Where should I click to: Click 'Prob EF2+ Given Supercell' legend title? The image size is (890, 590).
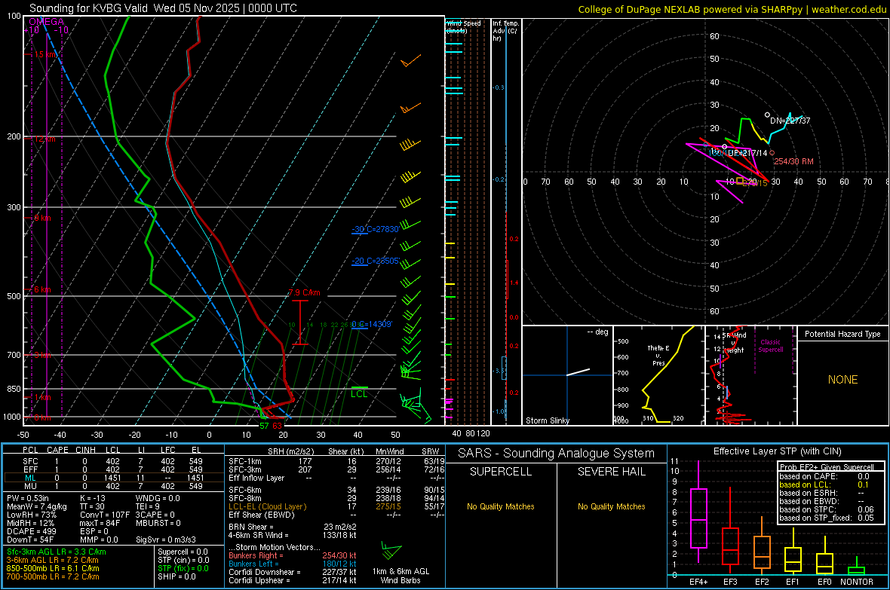[827, 467]
